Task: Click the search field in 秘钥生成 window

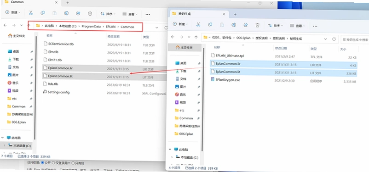Action: pos(355,39)
